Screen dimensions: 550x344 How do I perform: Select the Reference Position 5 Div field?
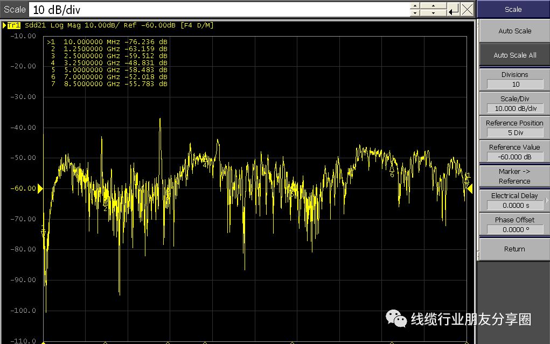point(516,132)
